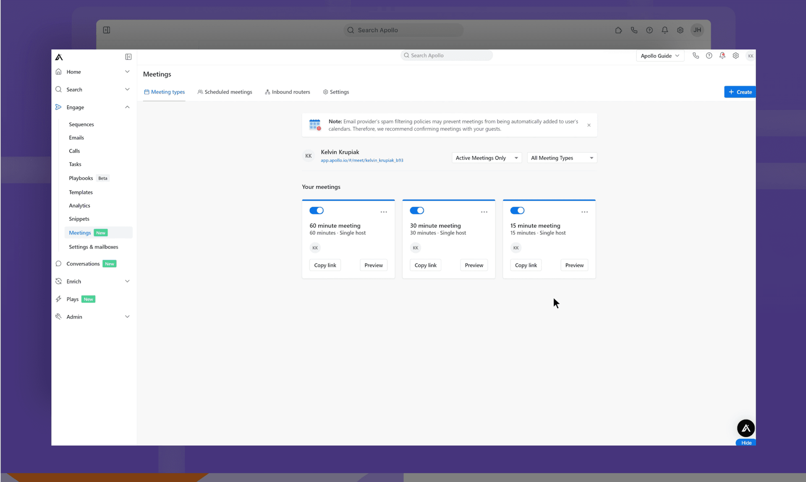The image size is (806, 482).
Task: Switch to the Scheduled meetings tab
Action: pyautogui.click(x=225, y=92)
